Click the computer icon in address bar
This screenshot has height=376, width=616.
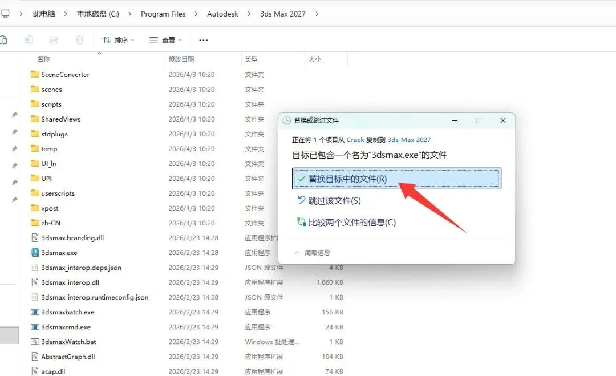pos(5,14)
